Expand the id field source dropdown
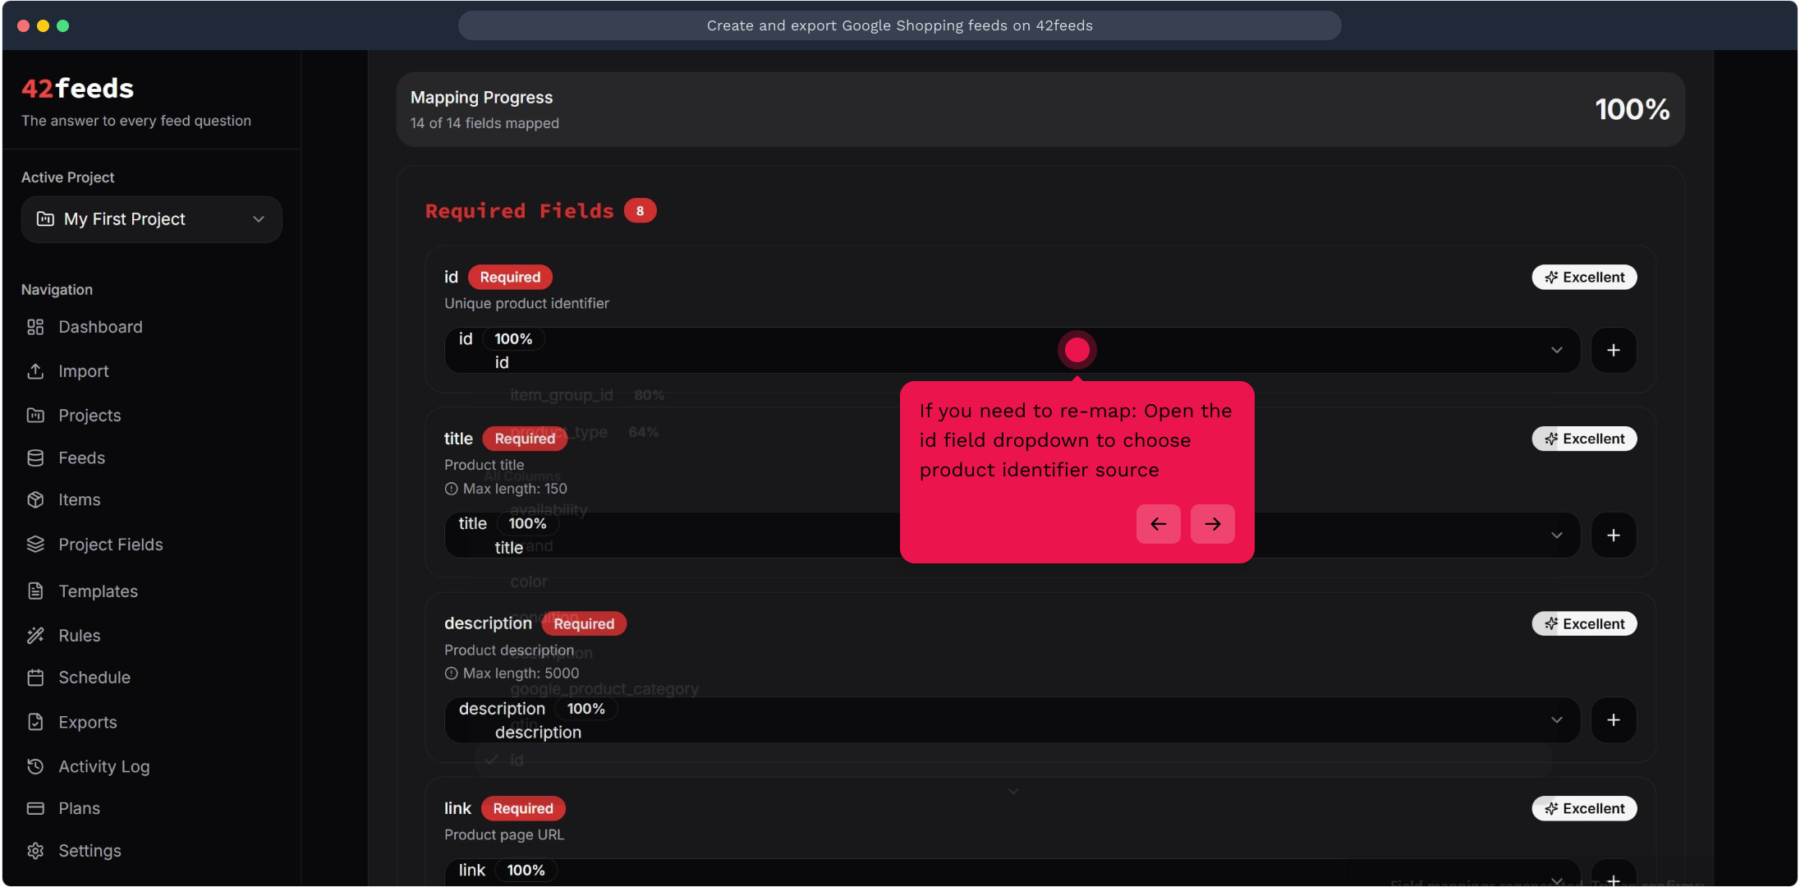1800x887 pixels. coord(1556,351)
